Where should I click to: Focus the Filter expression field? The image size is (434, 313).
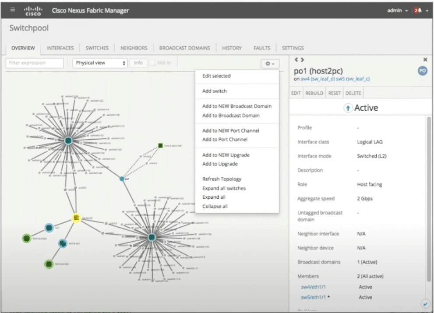[35, 63]
